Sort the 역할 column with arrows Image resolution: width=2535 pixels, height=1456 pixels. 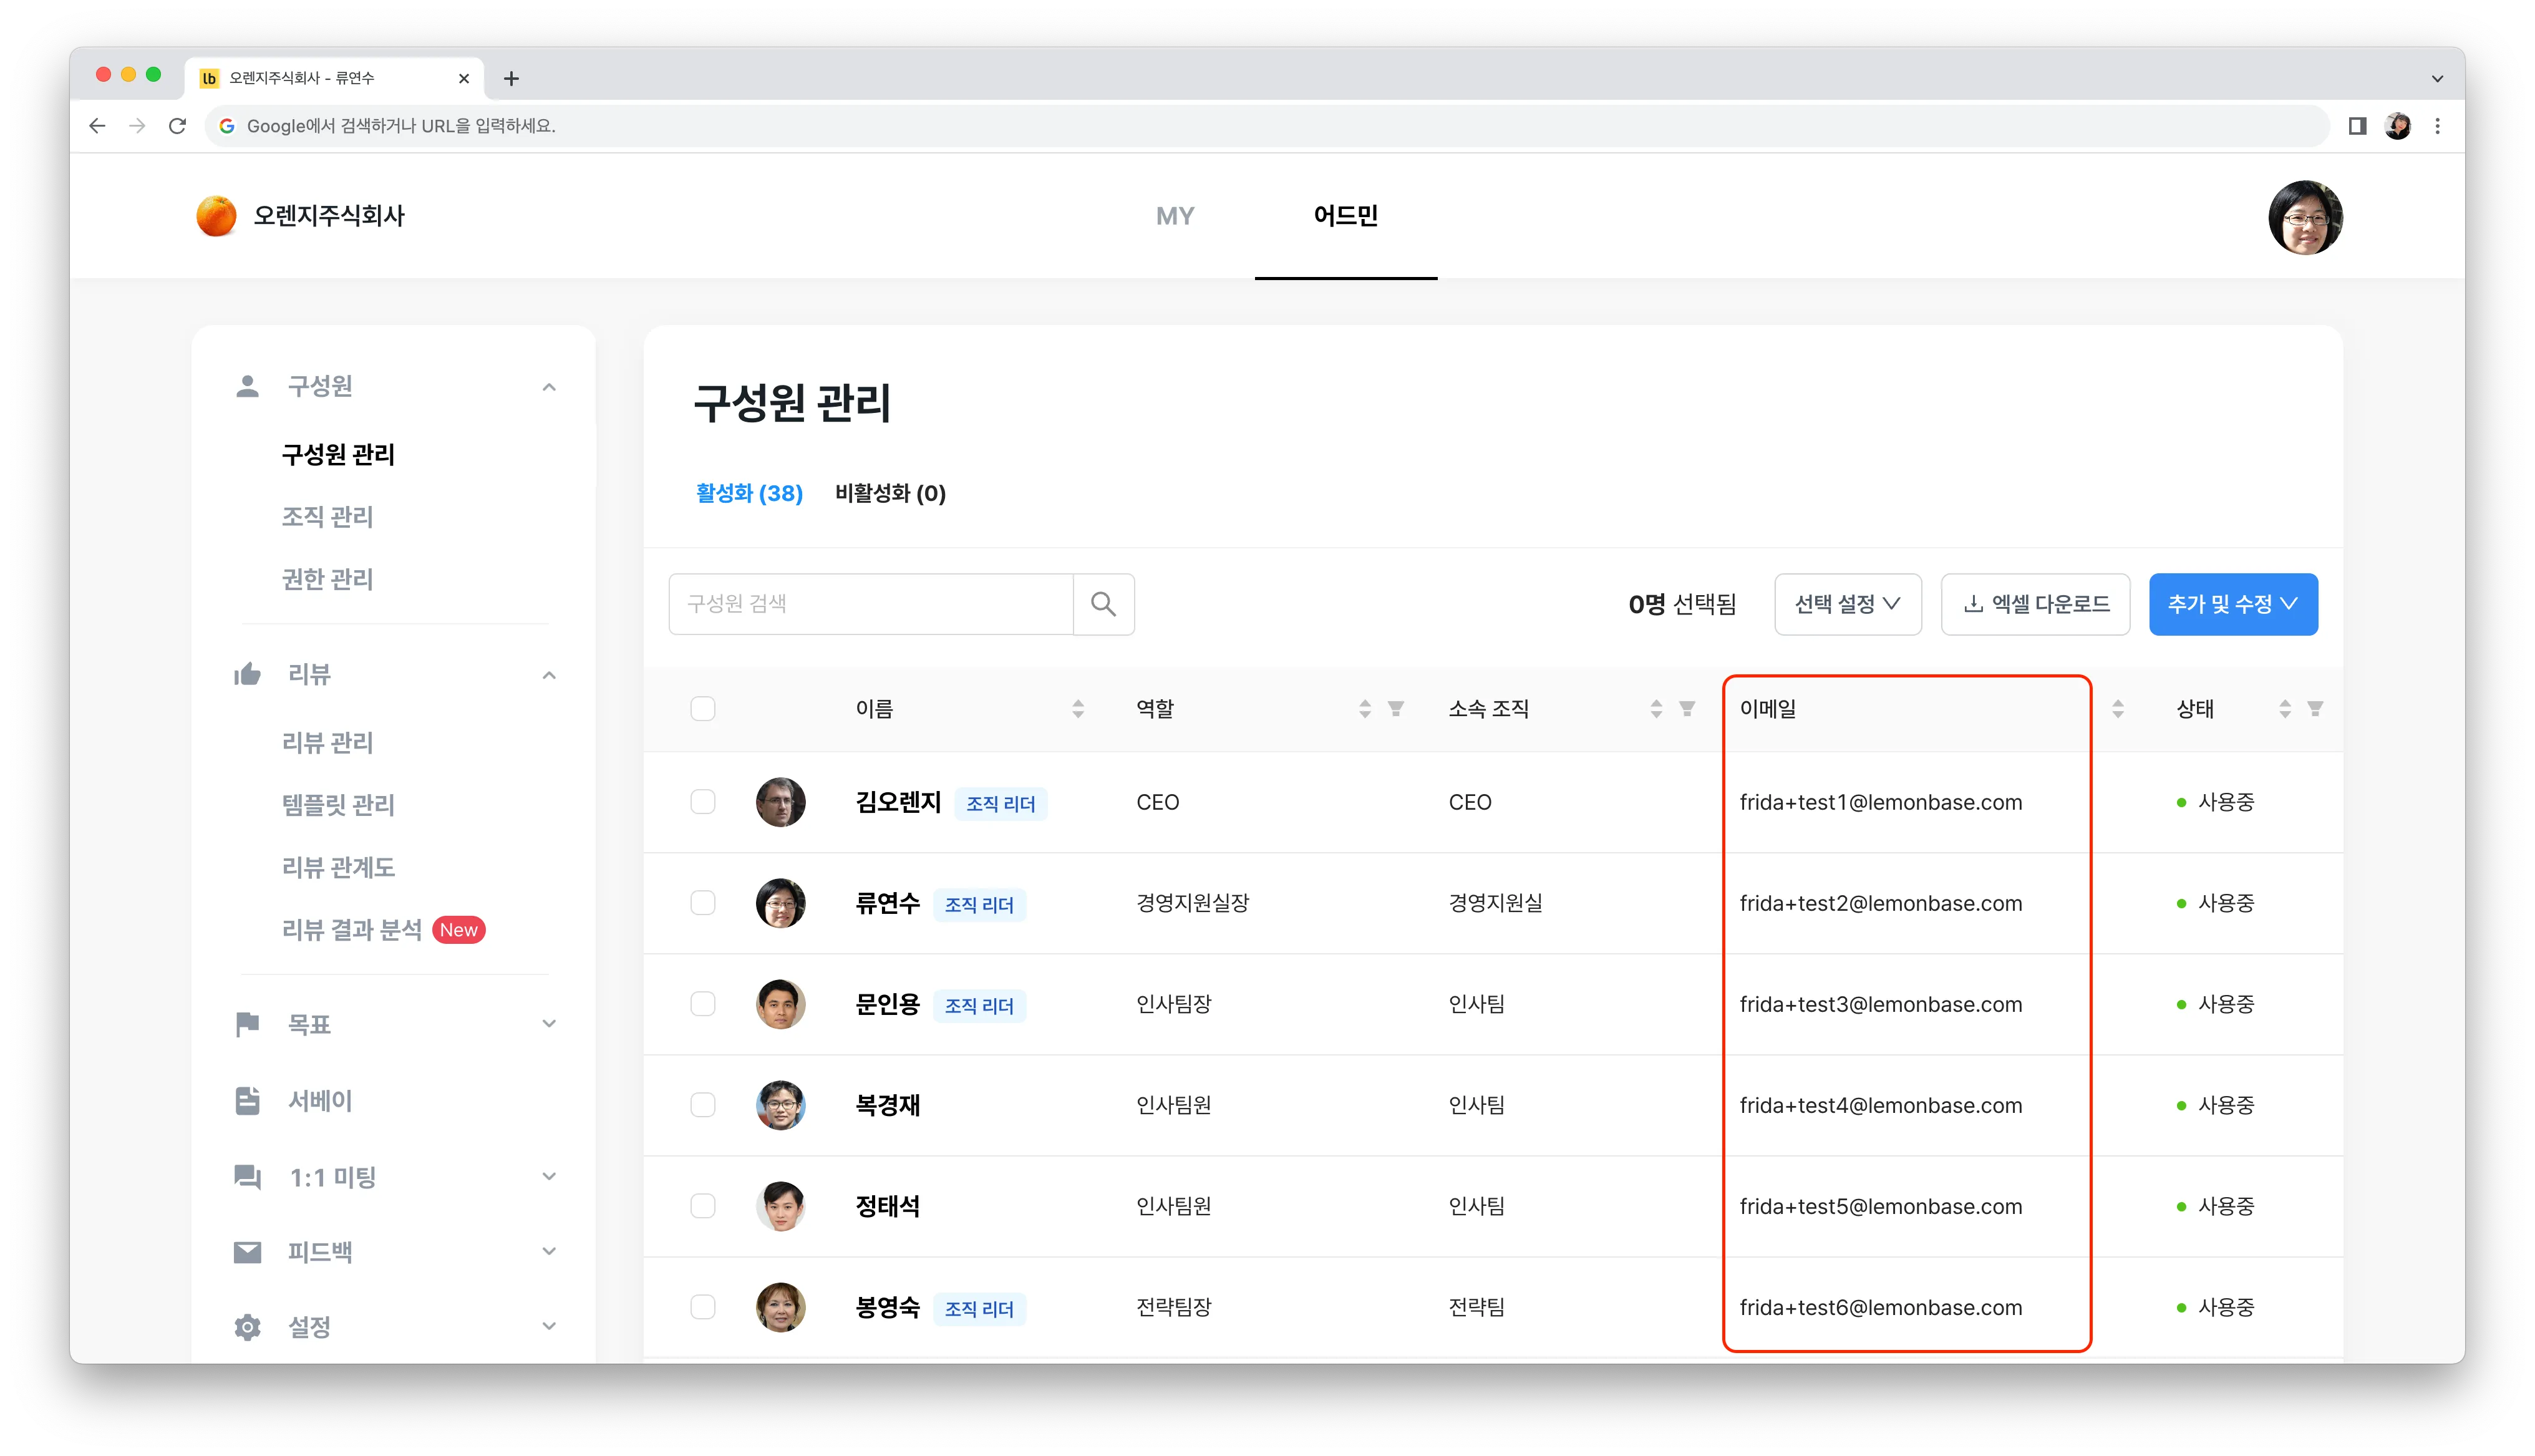1364,709
